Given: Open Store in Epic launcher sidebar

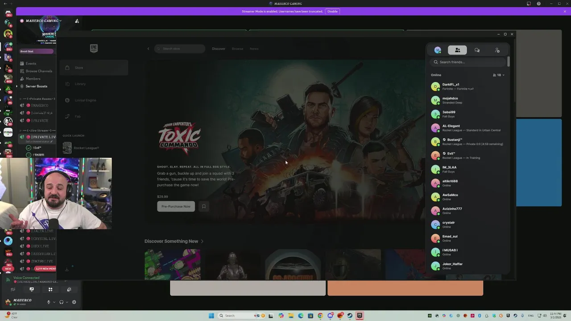Looking at the screenshot, I should [94, 68].
